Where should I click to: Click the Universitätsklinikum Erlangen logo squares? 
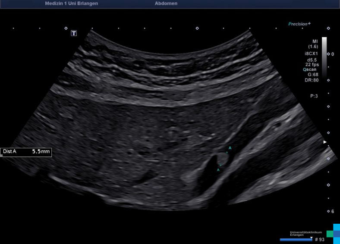click(x=333, y=233)
